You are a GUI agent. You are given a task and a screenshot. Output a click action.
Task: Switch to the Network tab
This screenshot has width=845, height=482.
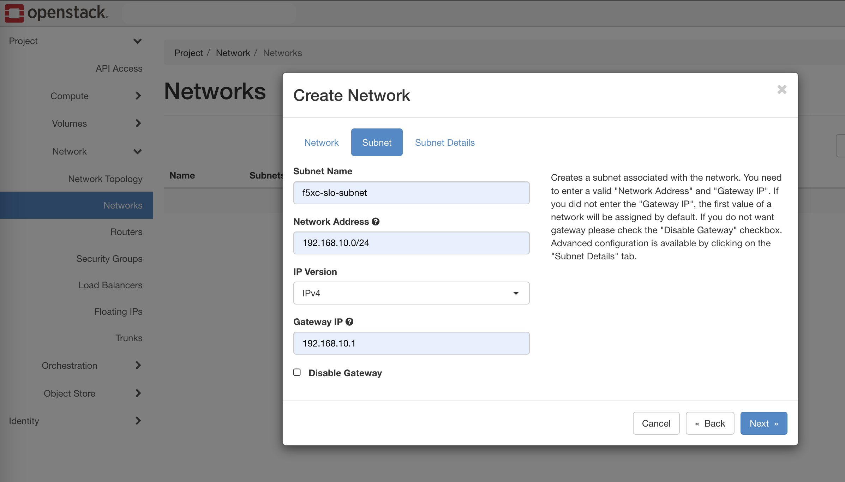pos(321,142)
